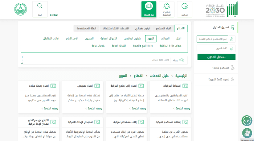This screenshot has height=141, width=254.
Task: Open the sign language hands floating icon
Action: tap(247, 133)
